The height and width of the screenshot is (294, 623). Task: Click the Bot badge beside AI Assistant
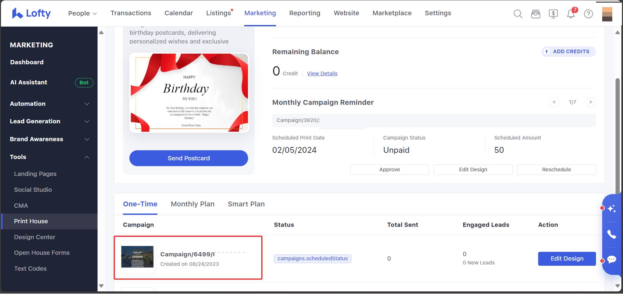(x=84, y=82)
